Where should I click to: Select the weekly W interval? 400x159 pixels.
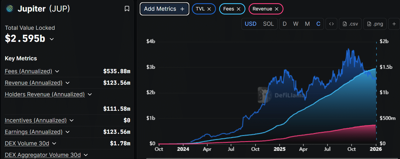pos(296,24)
